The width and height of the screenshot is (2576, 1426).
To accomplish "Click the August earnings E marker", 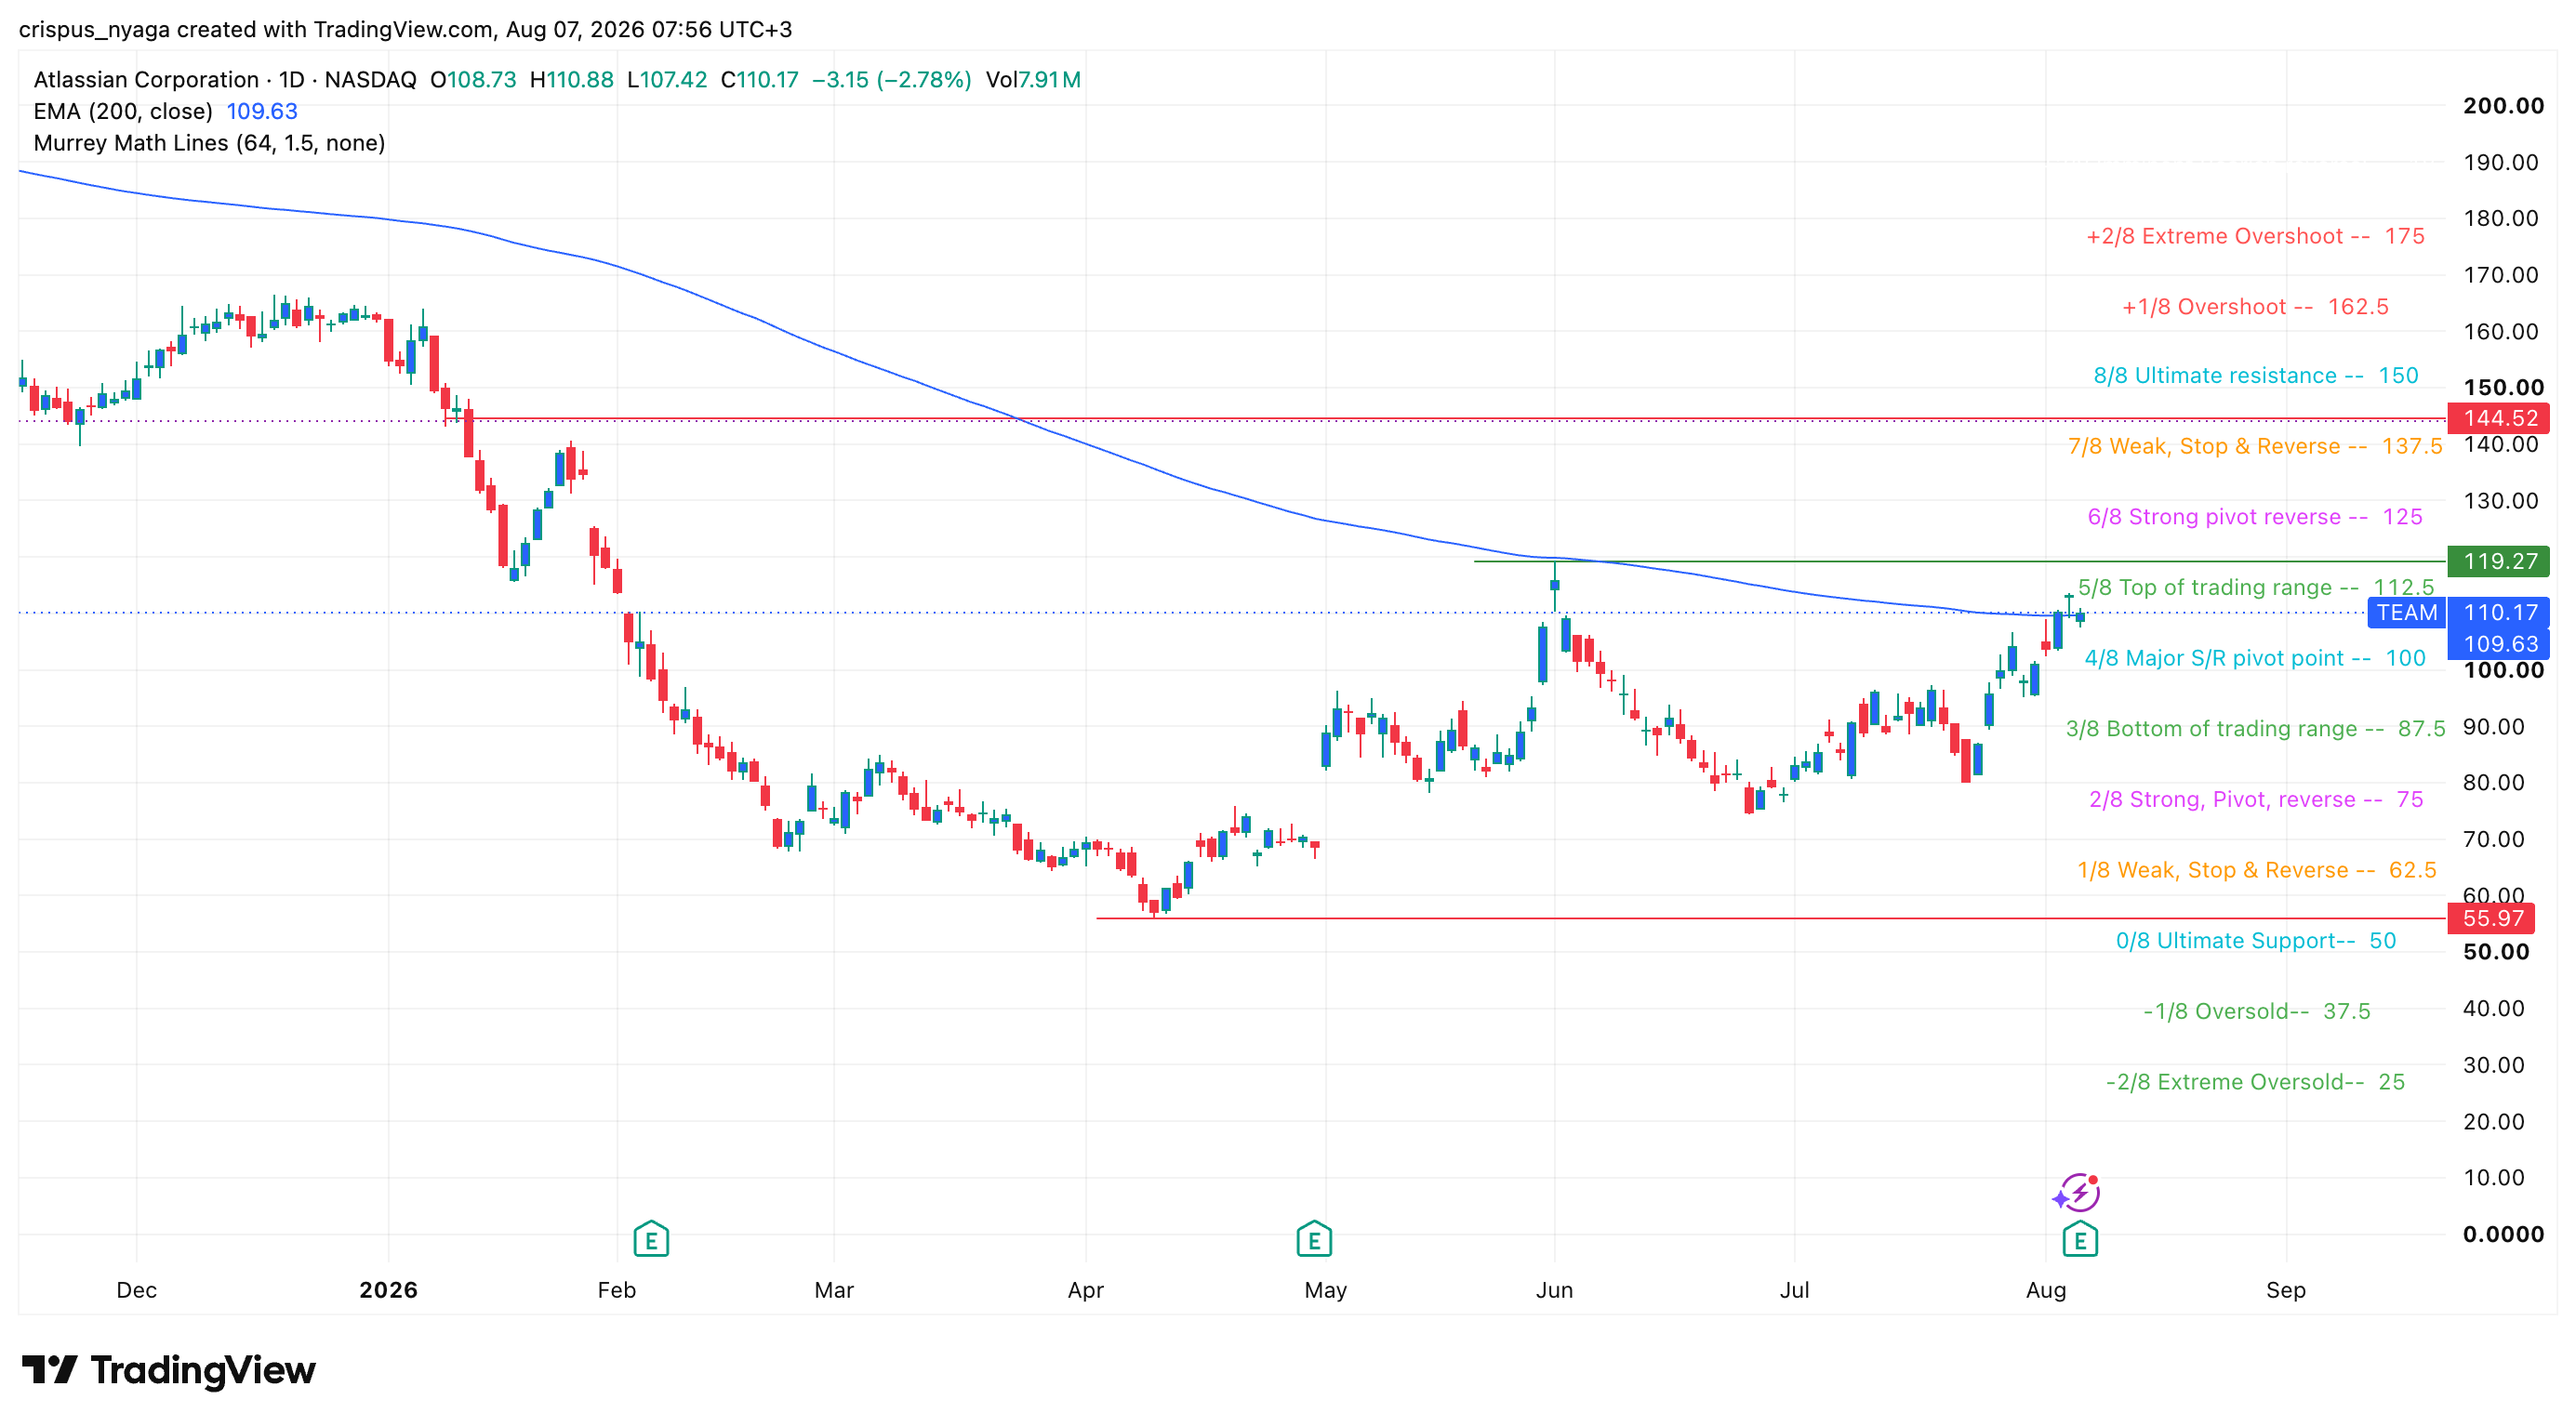I will pos(2080,1239).
